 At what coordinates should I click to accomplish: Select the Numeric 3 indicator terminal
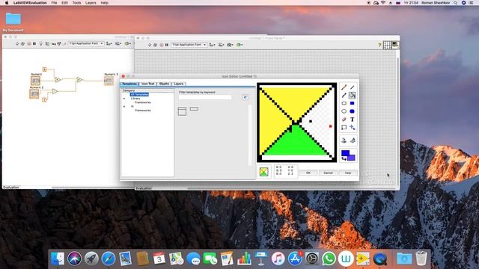109,81
